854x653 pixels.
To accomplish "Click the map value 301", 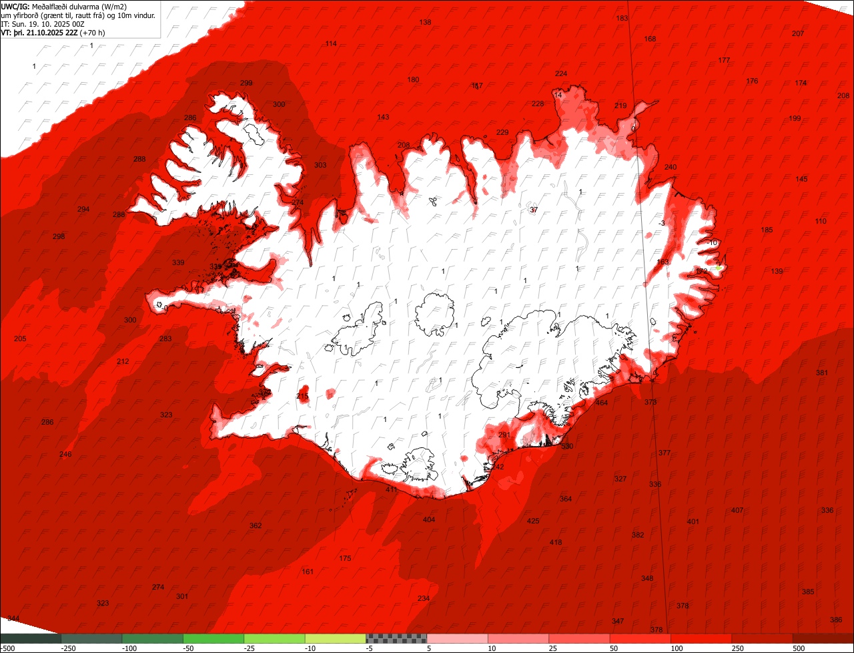I will (x=182, y=596).
